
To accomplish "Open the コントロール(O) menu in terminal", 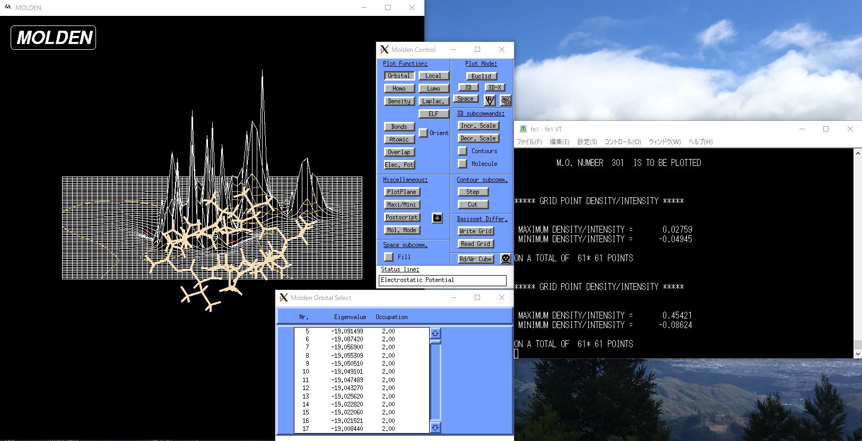I will tap(623, 142).
